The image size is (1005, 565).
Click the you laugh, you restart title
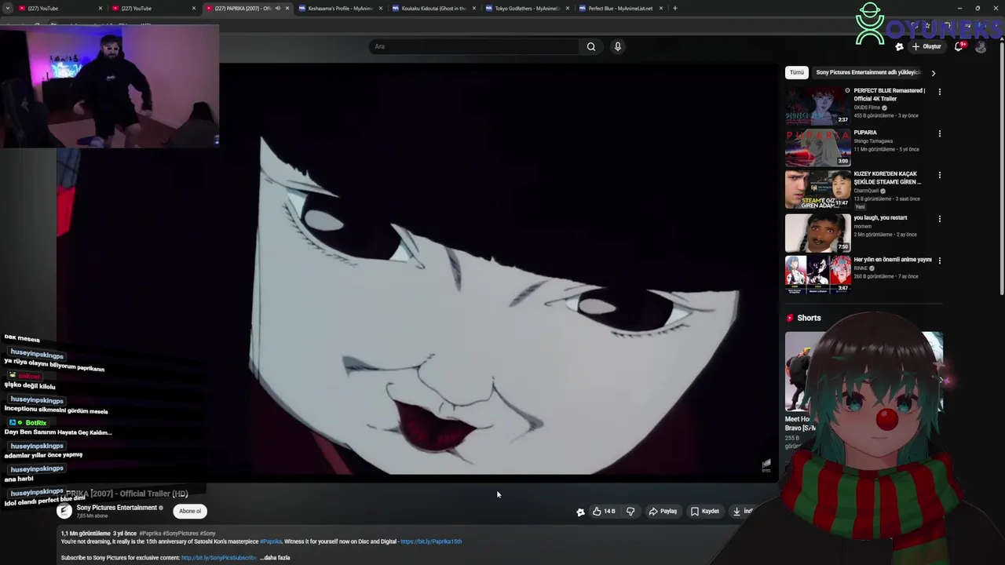pos(880,217)
